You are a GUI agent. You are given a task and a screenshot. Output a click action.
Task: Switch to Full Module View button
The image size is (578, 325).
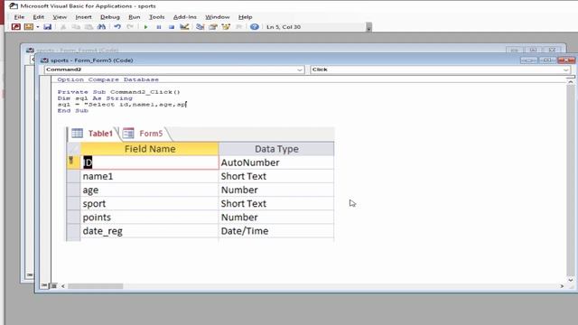[54, 285]
